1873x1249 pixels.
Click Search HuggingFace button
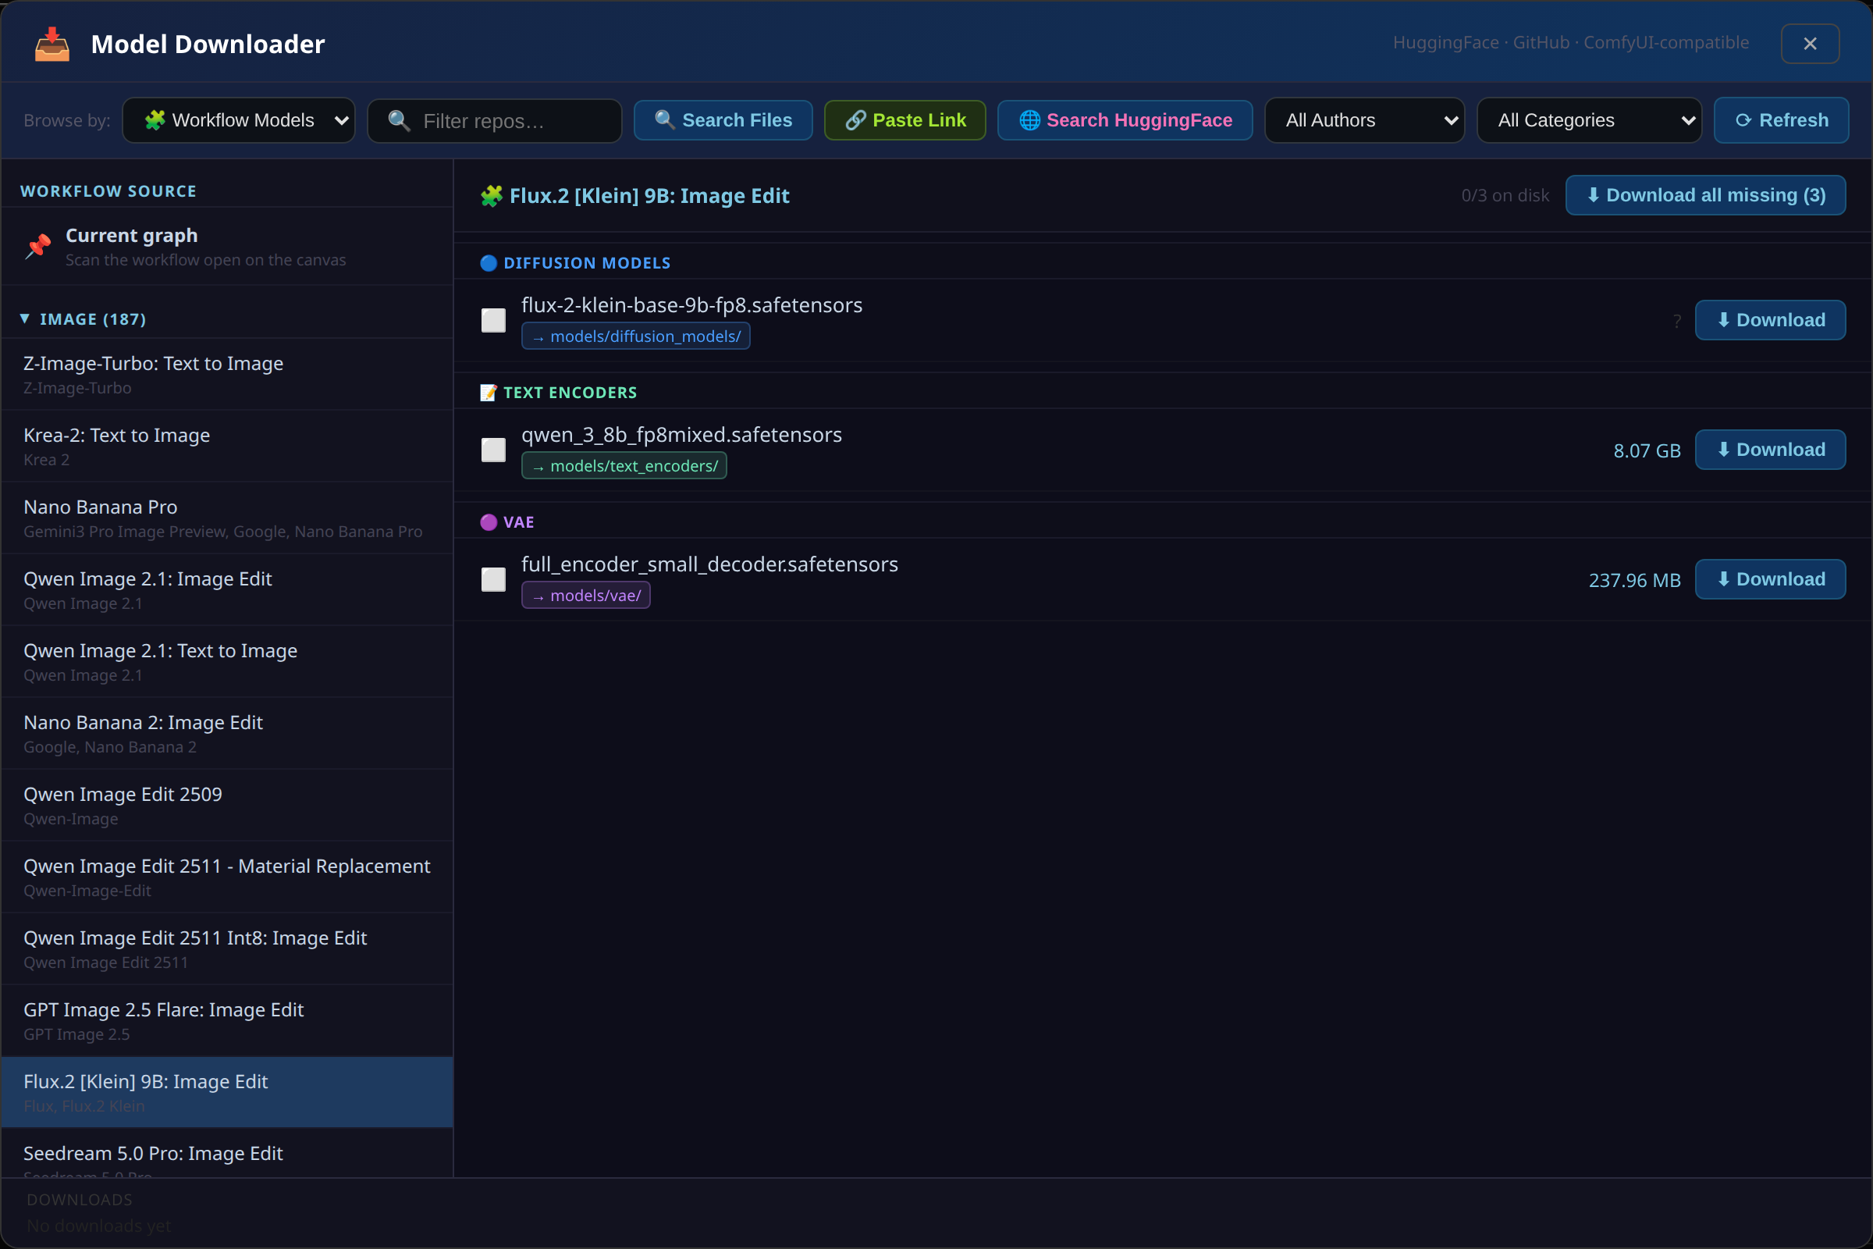[1125, 120]
